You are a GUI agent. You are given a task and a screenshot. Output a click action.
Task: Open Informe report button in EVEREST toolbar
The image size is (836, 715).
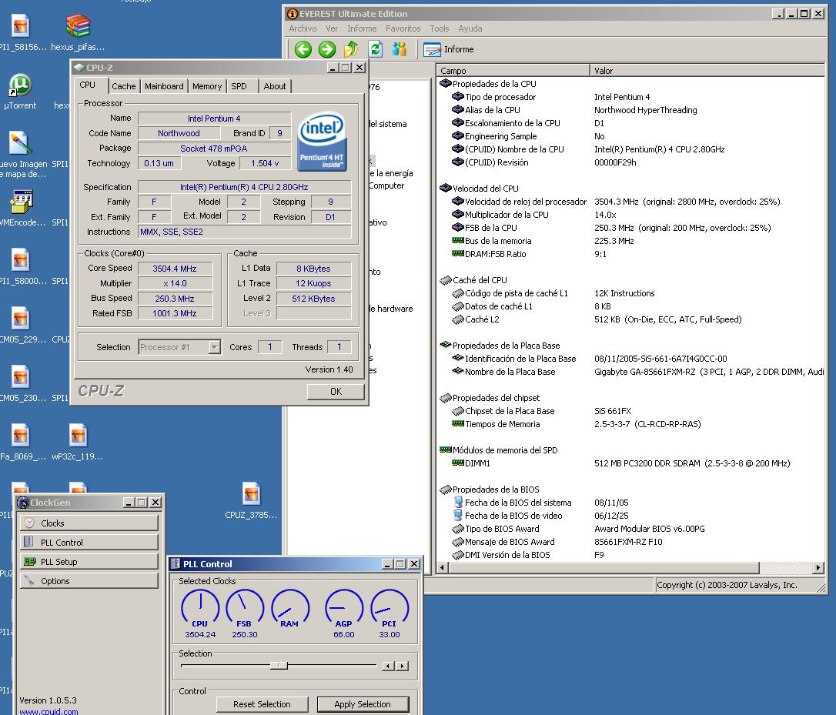(x=448, y=49)
